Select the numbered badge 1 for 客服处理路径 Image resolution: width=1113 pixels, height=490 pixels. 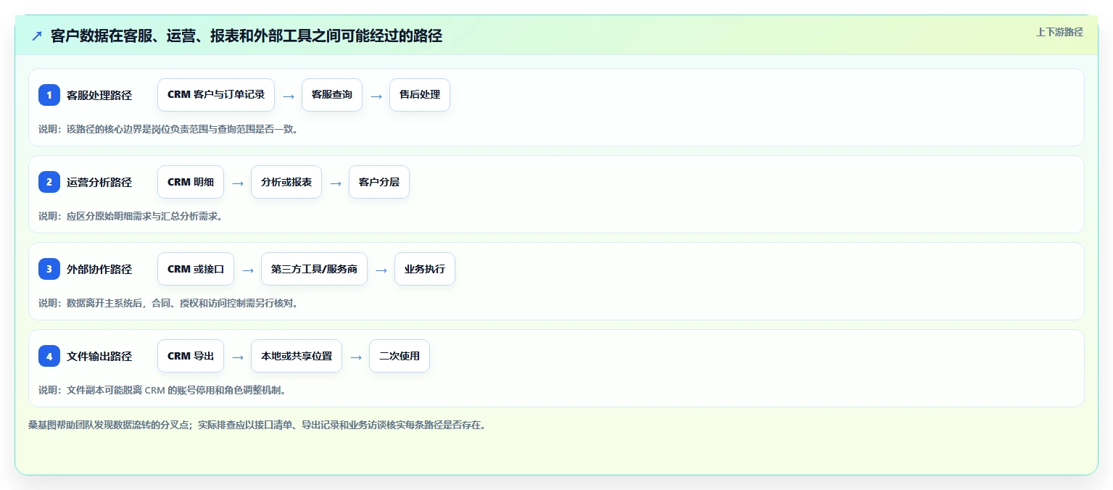pos(49,95)
